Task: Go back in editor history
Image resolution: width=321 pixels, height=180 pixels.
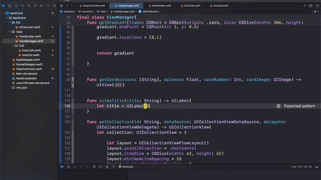Action: coord(67,5)
